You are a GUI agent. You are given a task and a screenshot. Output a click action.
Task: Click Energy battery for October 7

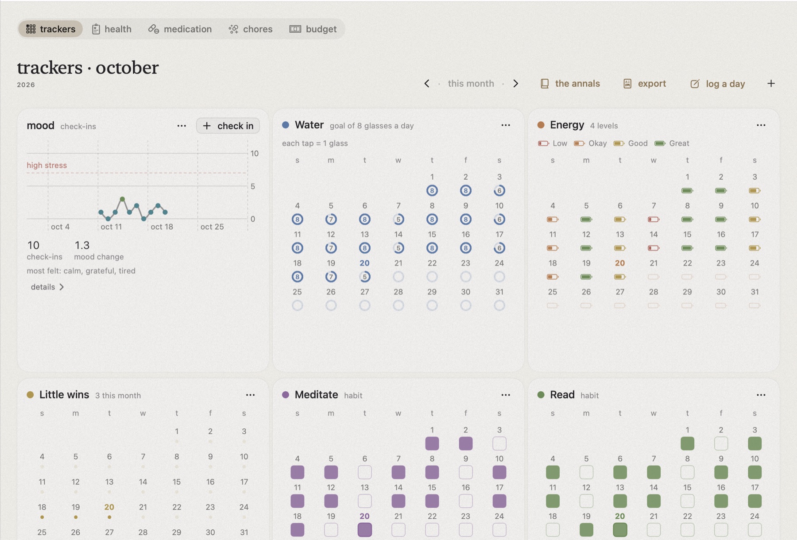click(654, 219)
